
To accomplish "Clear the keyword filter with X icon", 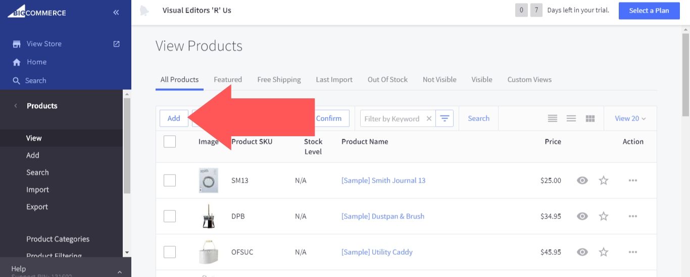I will (x=429, y=119).
